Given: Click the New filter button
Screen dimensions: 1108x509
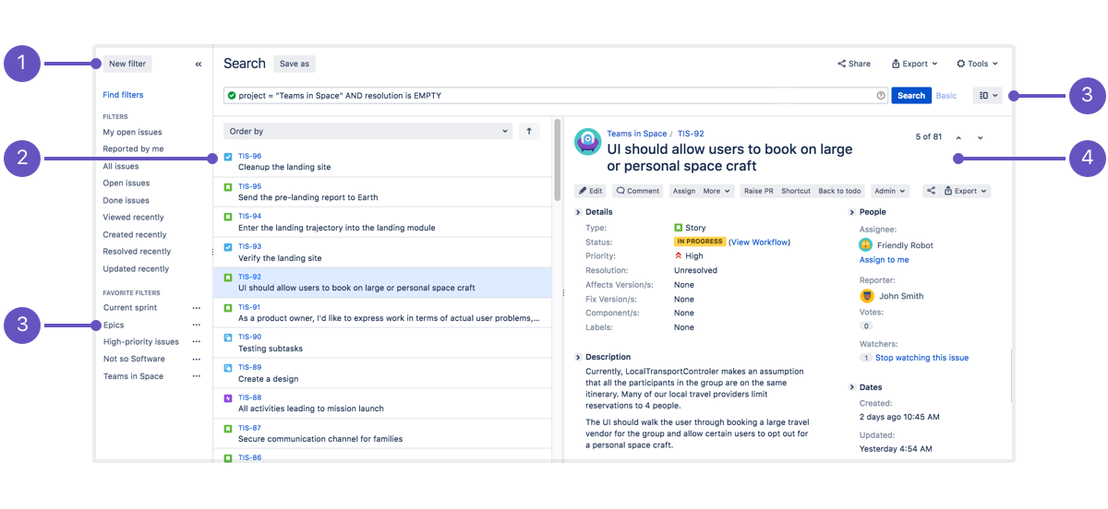Looking at the screenshot, I should click(127, 64).
